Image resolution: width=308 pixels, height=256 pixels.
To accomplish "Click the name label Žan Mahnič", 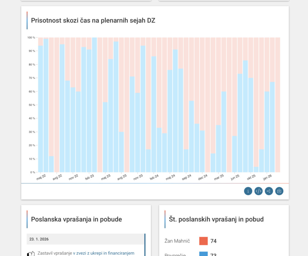I will (x=178, y=241).
